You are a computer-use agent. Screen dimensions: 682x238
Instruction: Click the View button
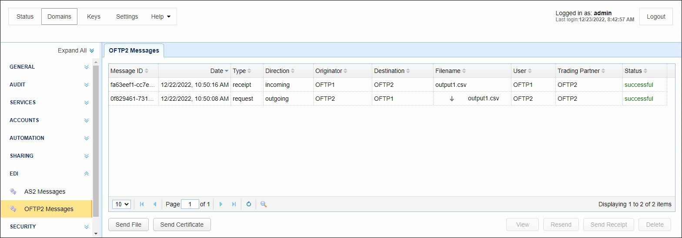coord(522,225)
